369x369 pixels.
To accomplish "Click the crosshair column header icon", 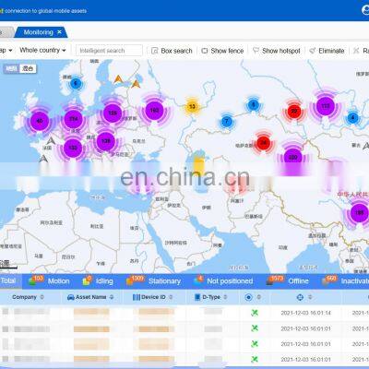I will point(300,297).
